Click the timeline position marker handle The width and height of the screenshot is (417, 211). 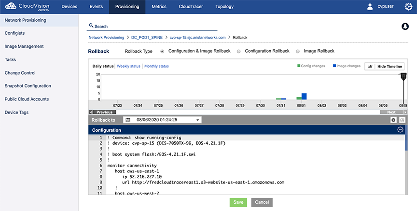403,77
